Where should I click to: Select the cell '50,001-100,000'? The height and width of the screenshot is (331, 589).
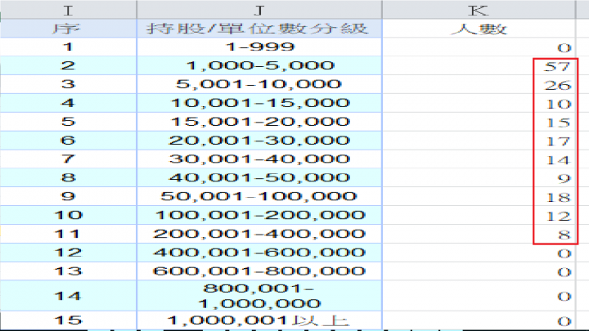(x=259, y=196)
